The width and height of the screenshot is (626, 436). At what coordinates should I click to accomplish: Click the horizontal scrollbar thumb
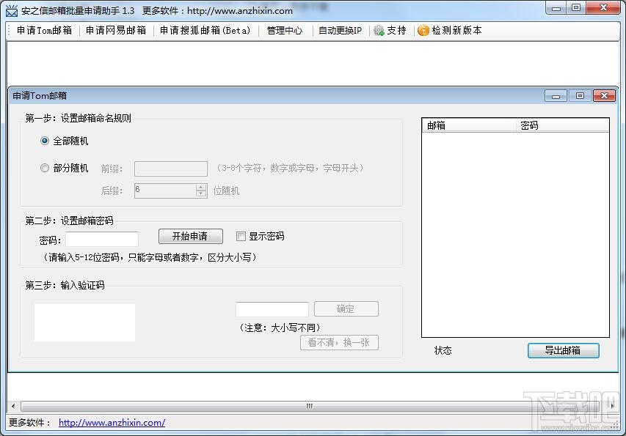click(309, 406)
